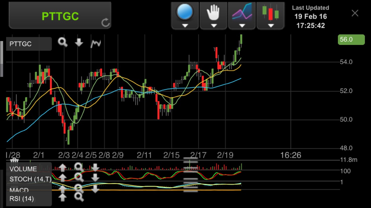Image resolution: width=371 pixels, height=208 pixels.
Task: Refresh the PTTGC quote with reload icon
Action: click(106, 23)
